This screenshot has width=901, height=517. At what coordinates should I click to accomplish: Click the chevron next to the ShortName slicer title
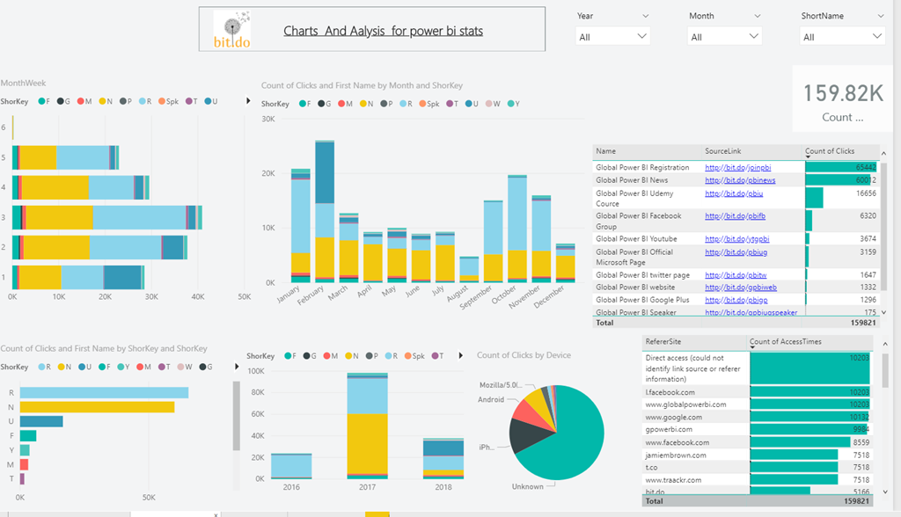[879, 16]
